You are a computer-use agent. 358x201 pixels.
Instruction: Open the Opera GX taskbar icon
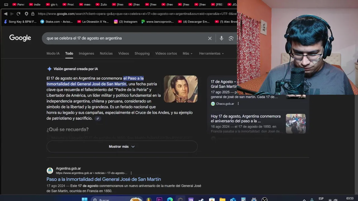(180, 199)
